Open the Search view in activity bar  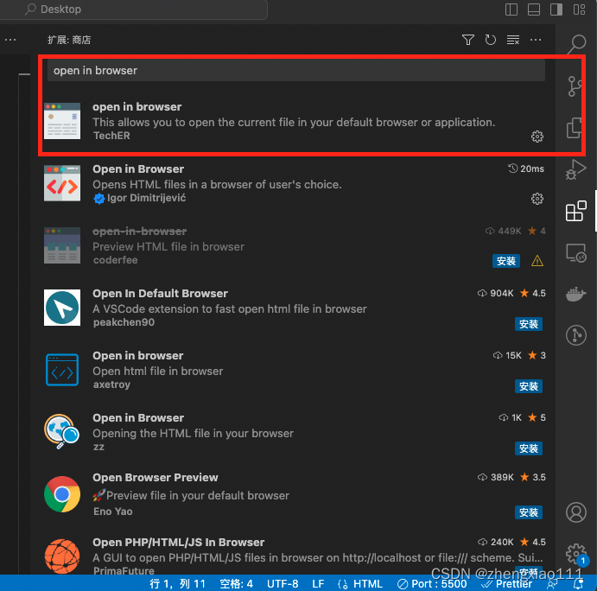click(x=576, y=44)
